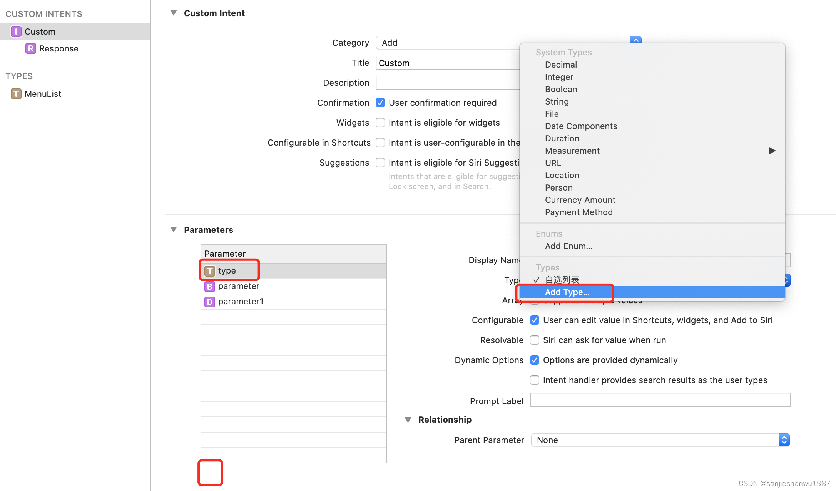Image resolution: width=836 pixels, height=491 pixels.
Task: Pick String from System Types list
Action: tap(557, 101)
